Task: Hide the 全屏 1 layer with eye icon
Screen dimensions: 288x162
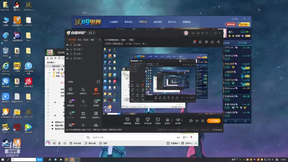Action: pos(67,45)
